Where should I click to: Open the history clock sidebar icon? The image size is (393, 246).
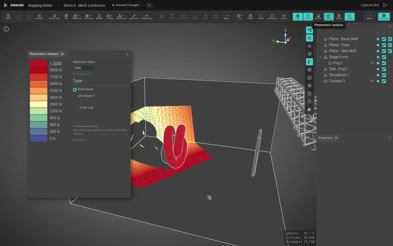pos(309,101)
